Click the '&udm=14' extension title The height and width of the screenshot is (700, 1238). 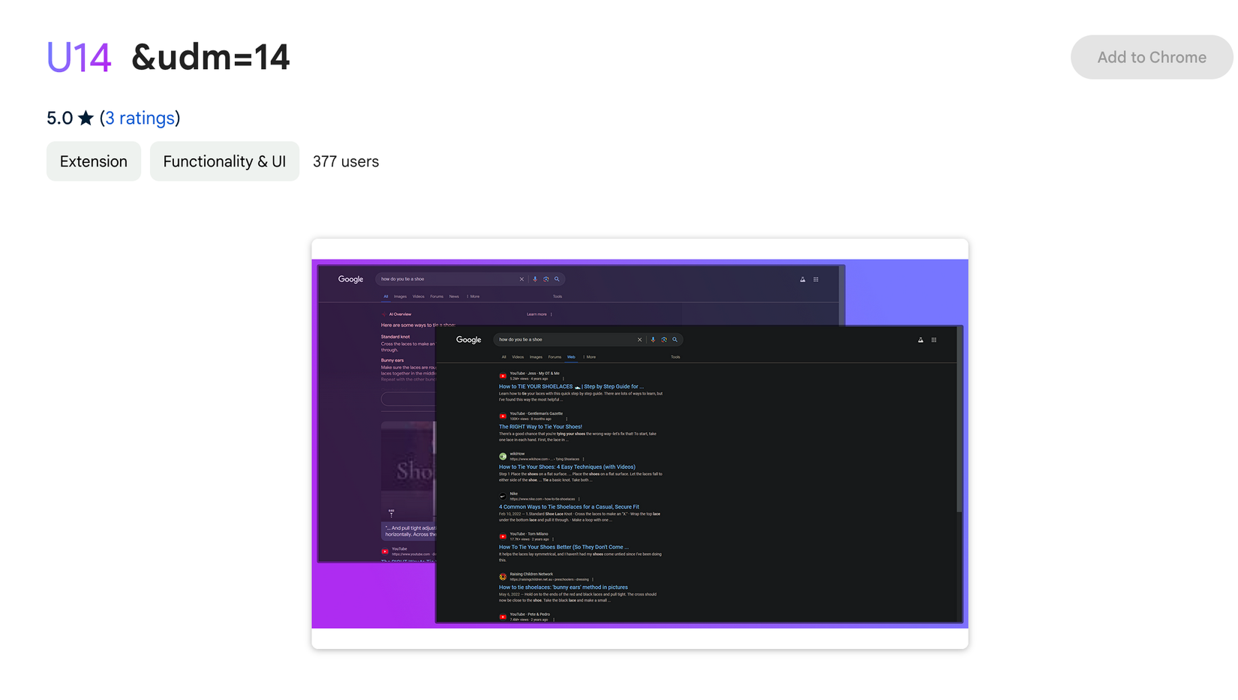[211, 57]
